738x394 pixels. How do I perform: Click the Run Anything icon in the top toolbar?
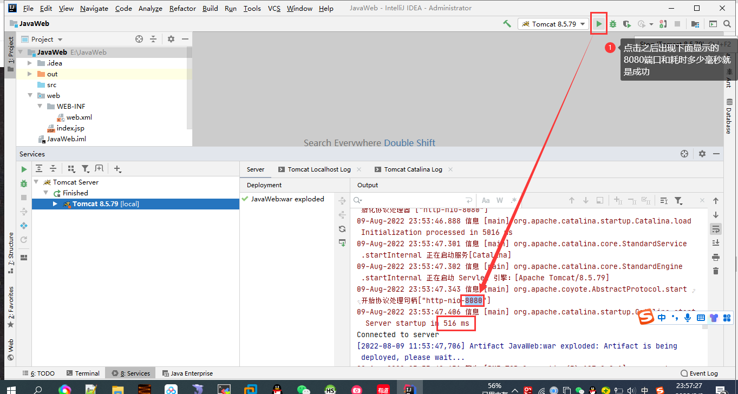tap(713, 24)
